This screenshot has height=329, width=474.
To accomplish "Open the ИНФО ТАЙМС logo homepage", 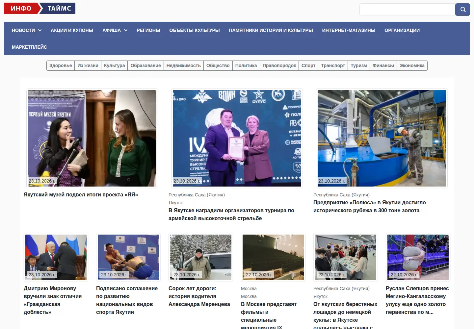I will click(x=39, y=8).
